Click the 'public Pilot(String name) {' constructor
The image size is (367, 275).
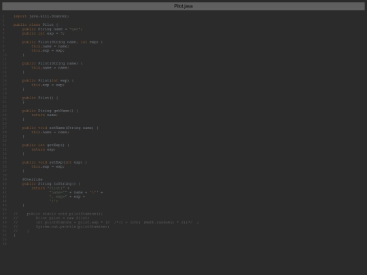(52, 63)
